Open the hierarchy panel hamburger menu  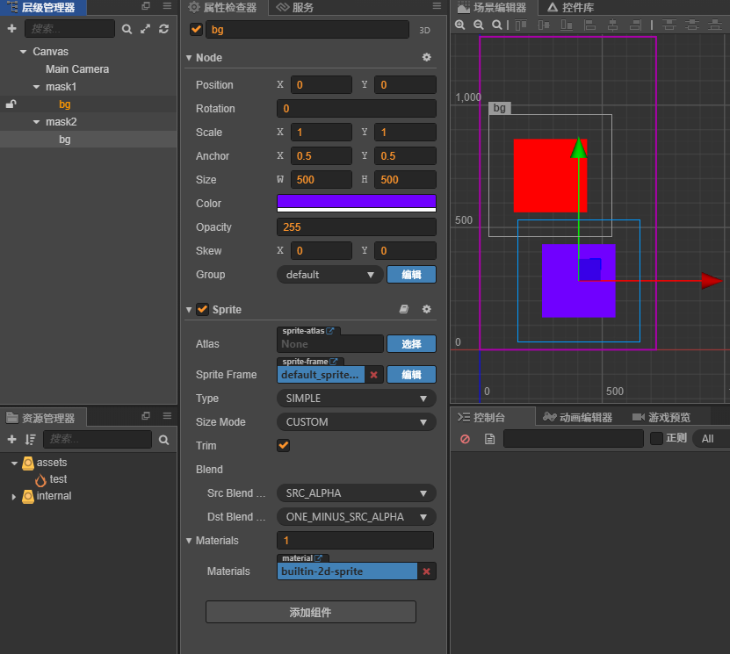pos(167,6)
